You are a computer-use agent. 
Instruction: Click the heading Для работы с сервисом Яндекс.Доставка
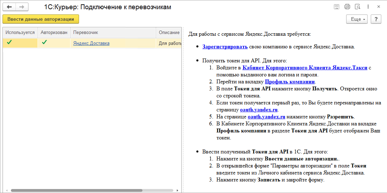[249, 34]
